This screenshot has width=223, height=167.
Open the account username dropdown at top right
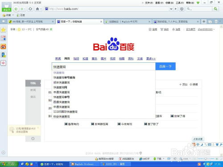[x=206, y=29]
